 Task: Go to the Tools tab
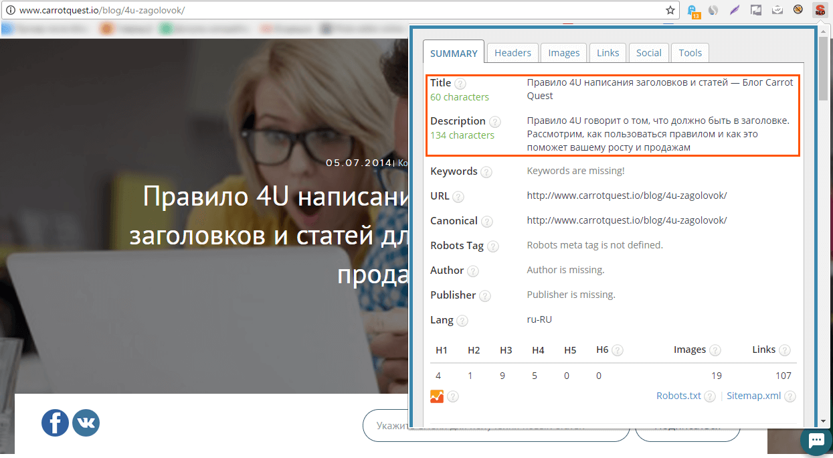[690, 53]
